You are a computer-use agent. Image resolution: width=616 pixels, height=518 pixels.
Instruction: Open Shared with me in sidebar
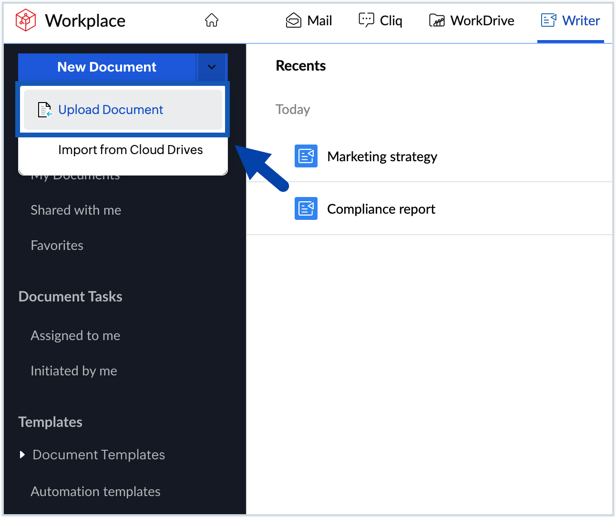(x=76, y=210)
